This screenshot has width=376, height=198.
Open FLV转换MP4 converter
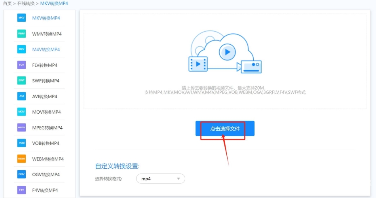click(45, 65)
